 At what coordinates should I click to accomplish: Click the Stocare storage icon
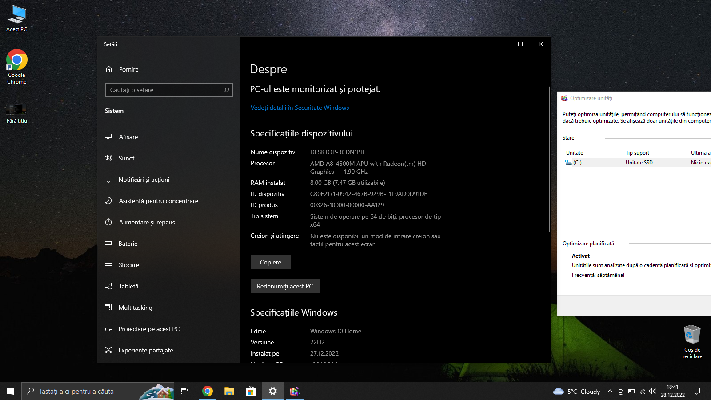[108, 265]
